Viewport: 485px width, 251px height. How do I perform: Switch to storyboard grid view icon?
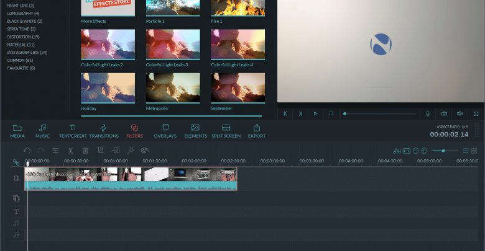coord(474,151)
